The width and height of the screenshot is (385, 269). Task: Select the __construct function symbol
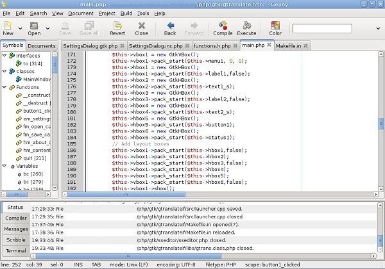[x=33, y=95]
